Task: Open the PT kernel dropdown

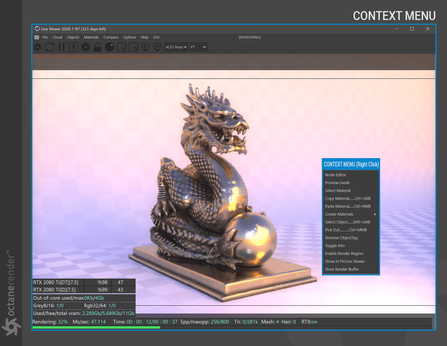Action: pyautogui.click(x=198, y=47)
